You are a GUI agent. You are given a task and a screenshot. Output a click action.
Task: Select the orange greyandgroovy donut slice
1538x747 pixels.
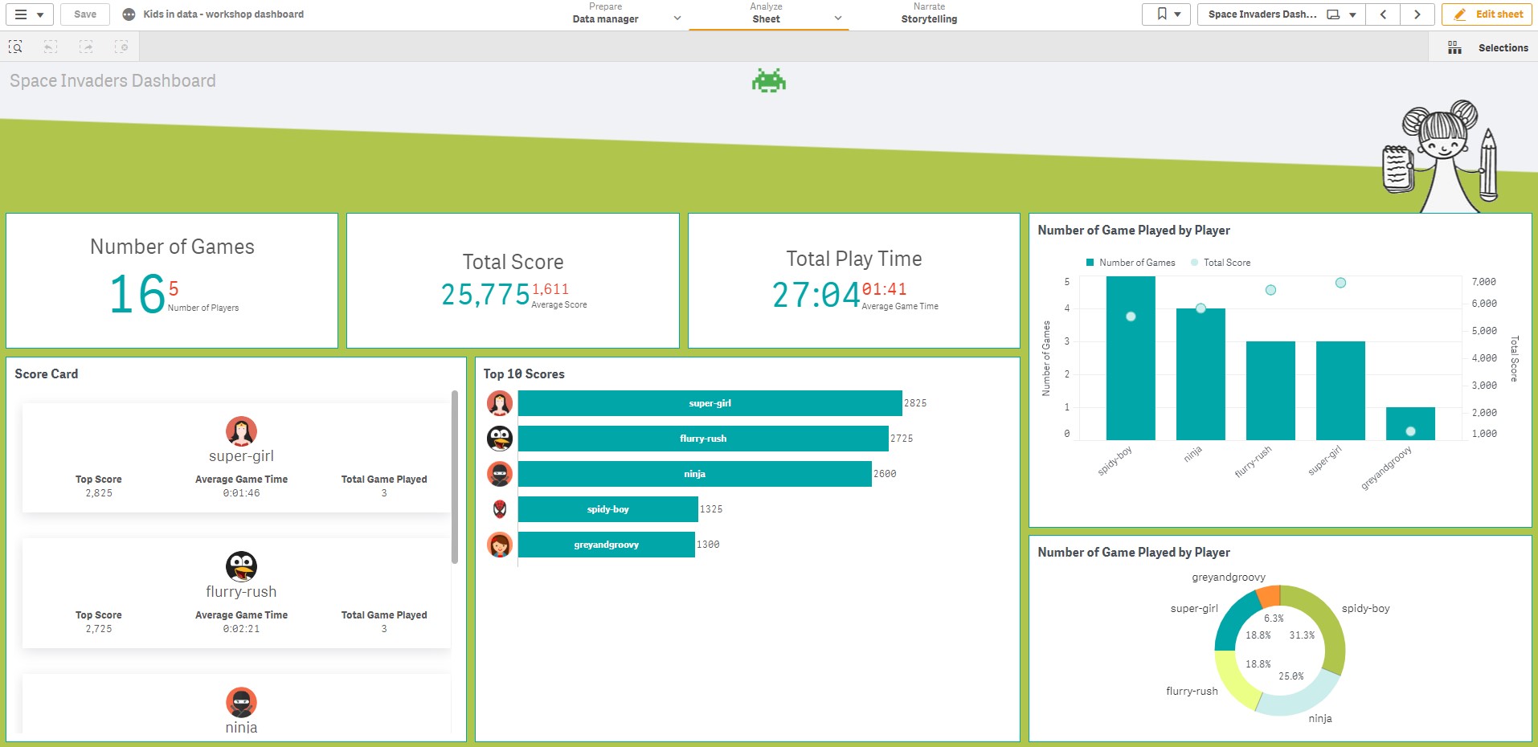1268,597
